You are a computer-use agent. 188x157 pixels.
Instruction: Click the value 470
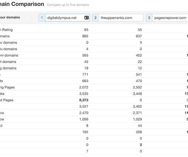139,81
